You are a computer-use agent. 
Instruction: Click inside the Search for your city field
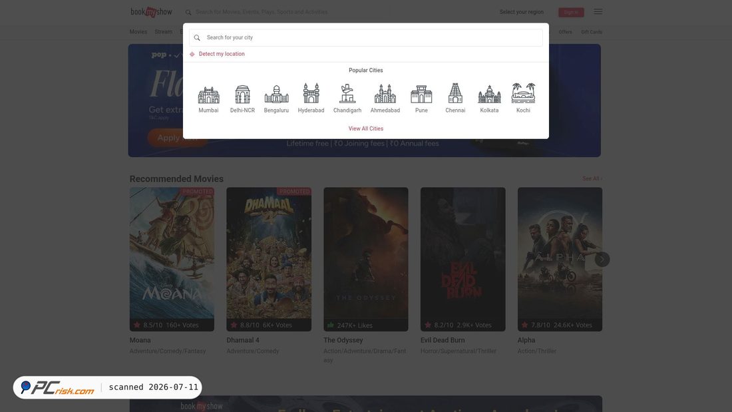click(366, 37)
